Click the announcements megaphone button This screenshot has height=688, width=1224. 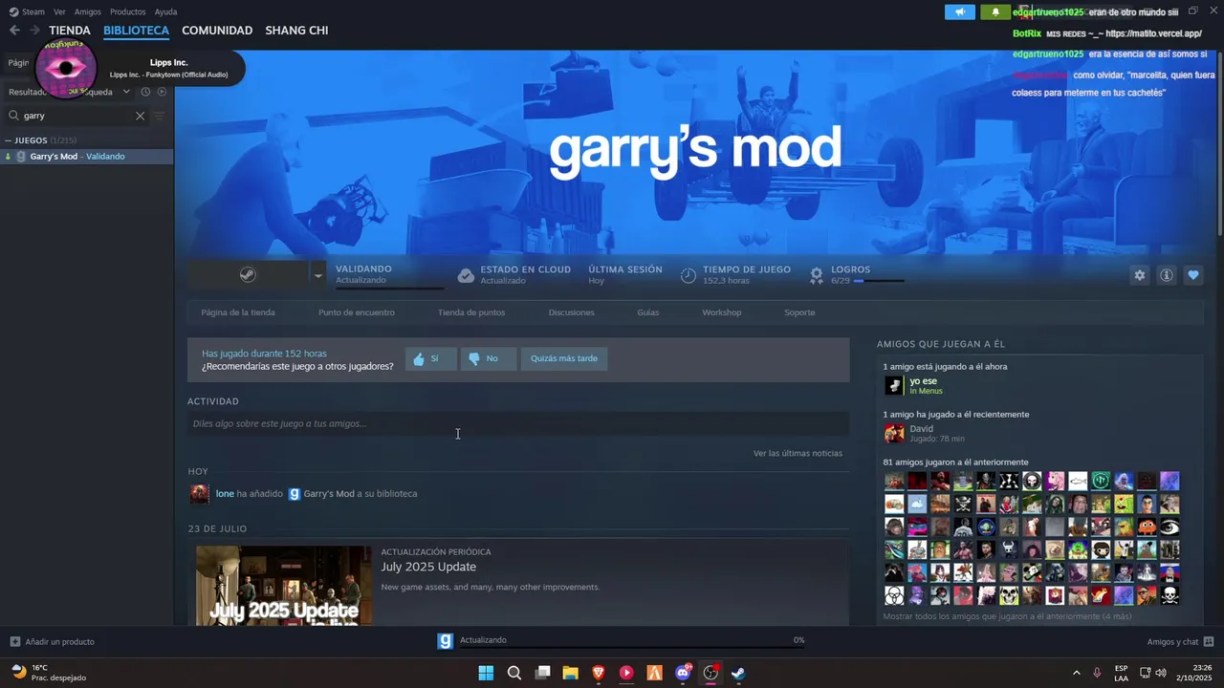[x=960, y=11]
